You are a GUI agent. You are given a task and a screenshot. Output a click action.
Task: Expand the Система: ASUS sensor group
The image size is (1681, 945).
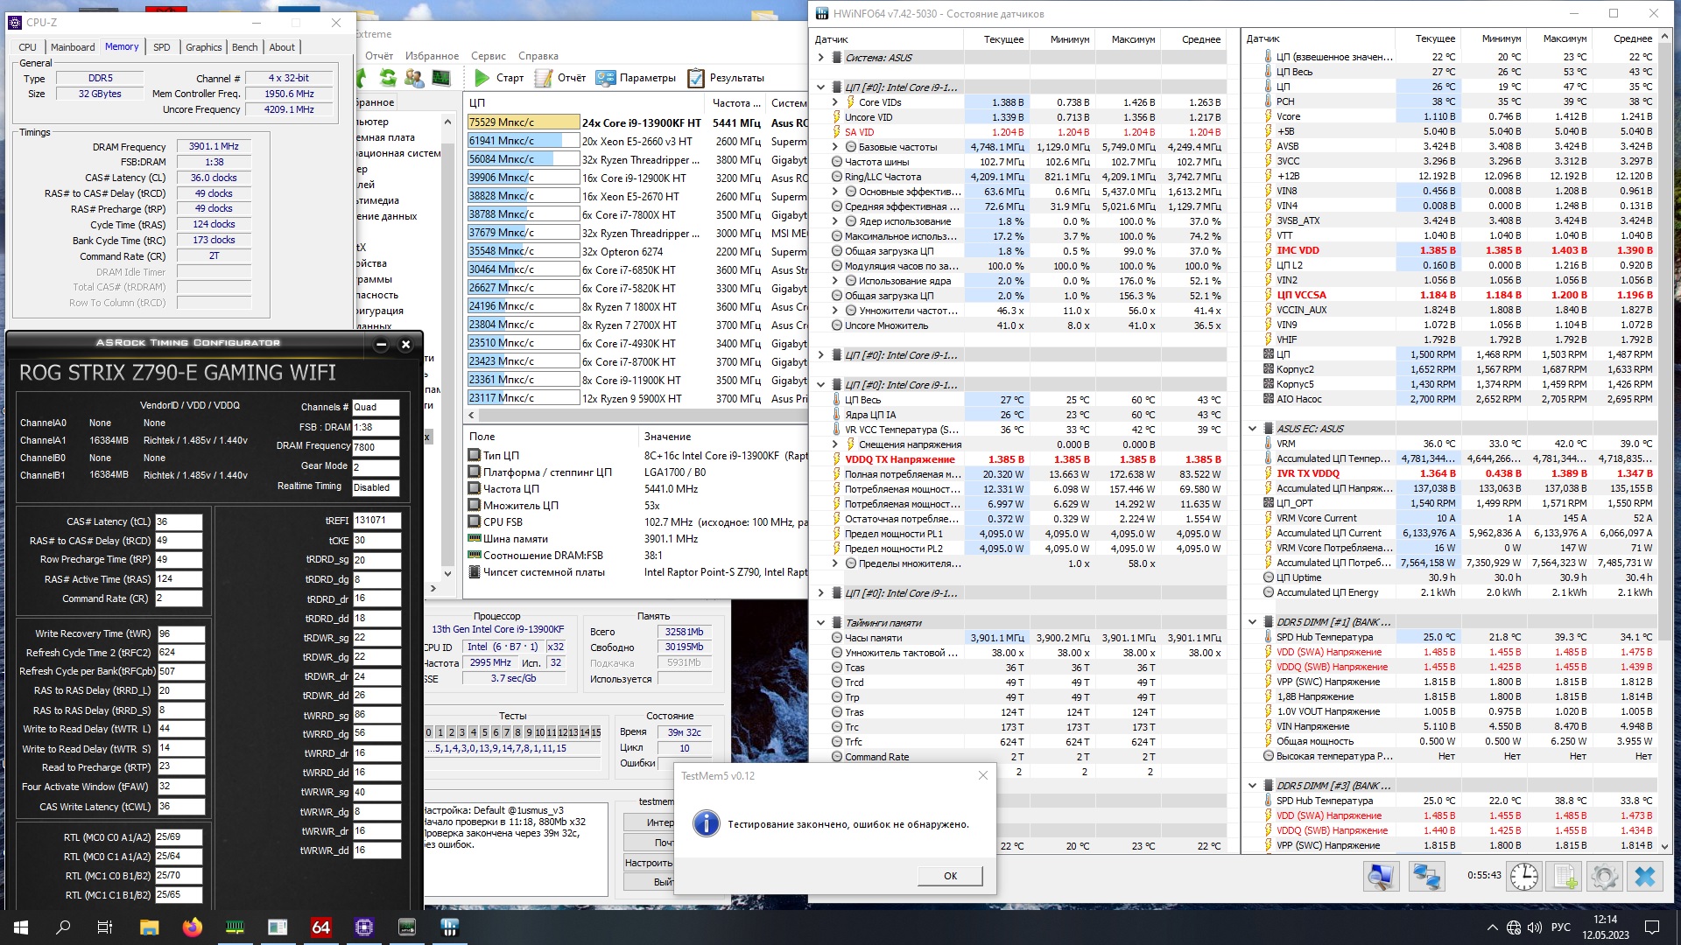click(x=820, y=58)
